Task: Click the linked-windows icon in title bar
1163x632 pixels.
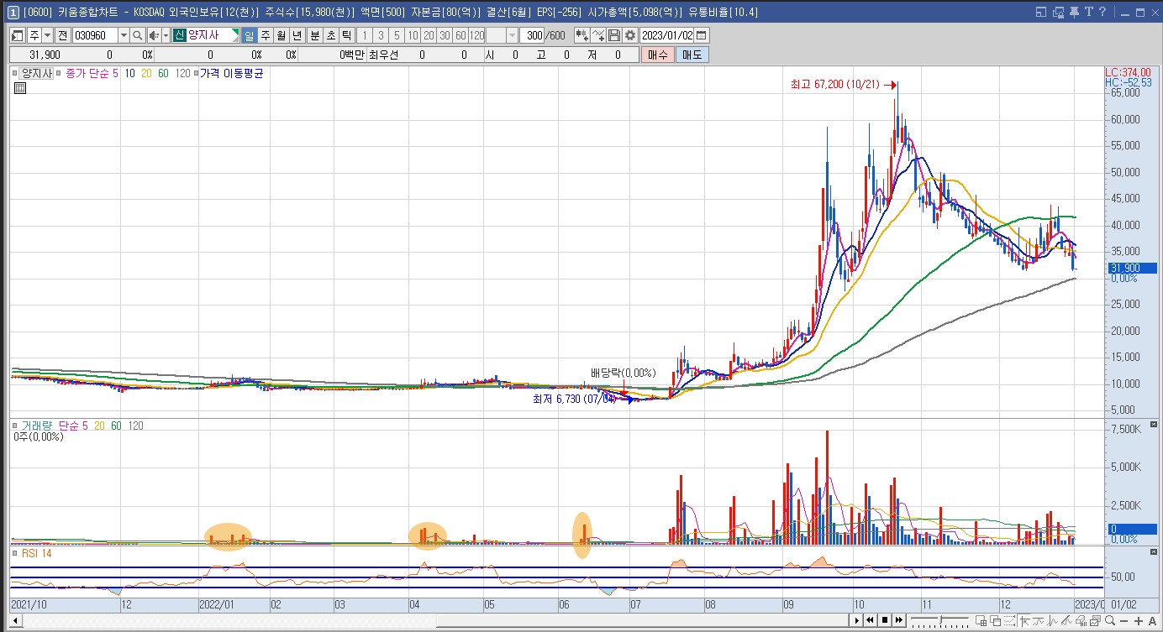Action: [1058, 12]
